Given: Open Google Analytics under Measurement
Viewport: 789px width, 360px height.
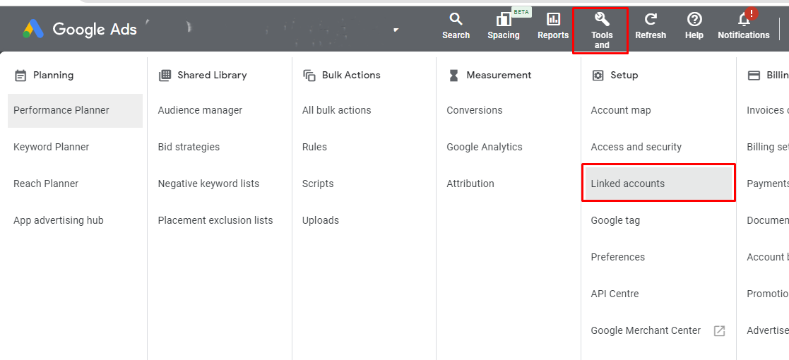Looking at the screenshot, I should click(x=485, y=147).
